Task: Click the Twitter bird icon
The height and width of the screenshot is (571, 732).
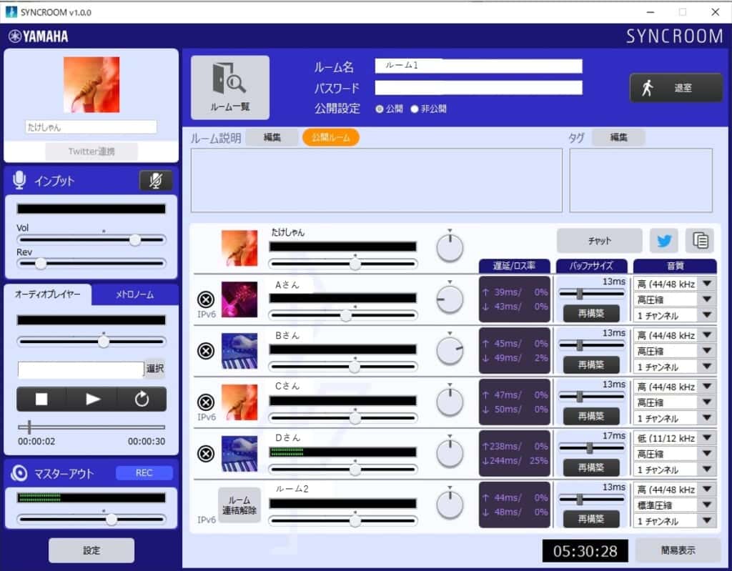Action: (x=664, y=241)
